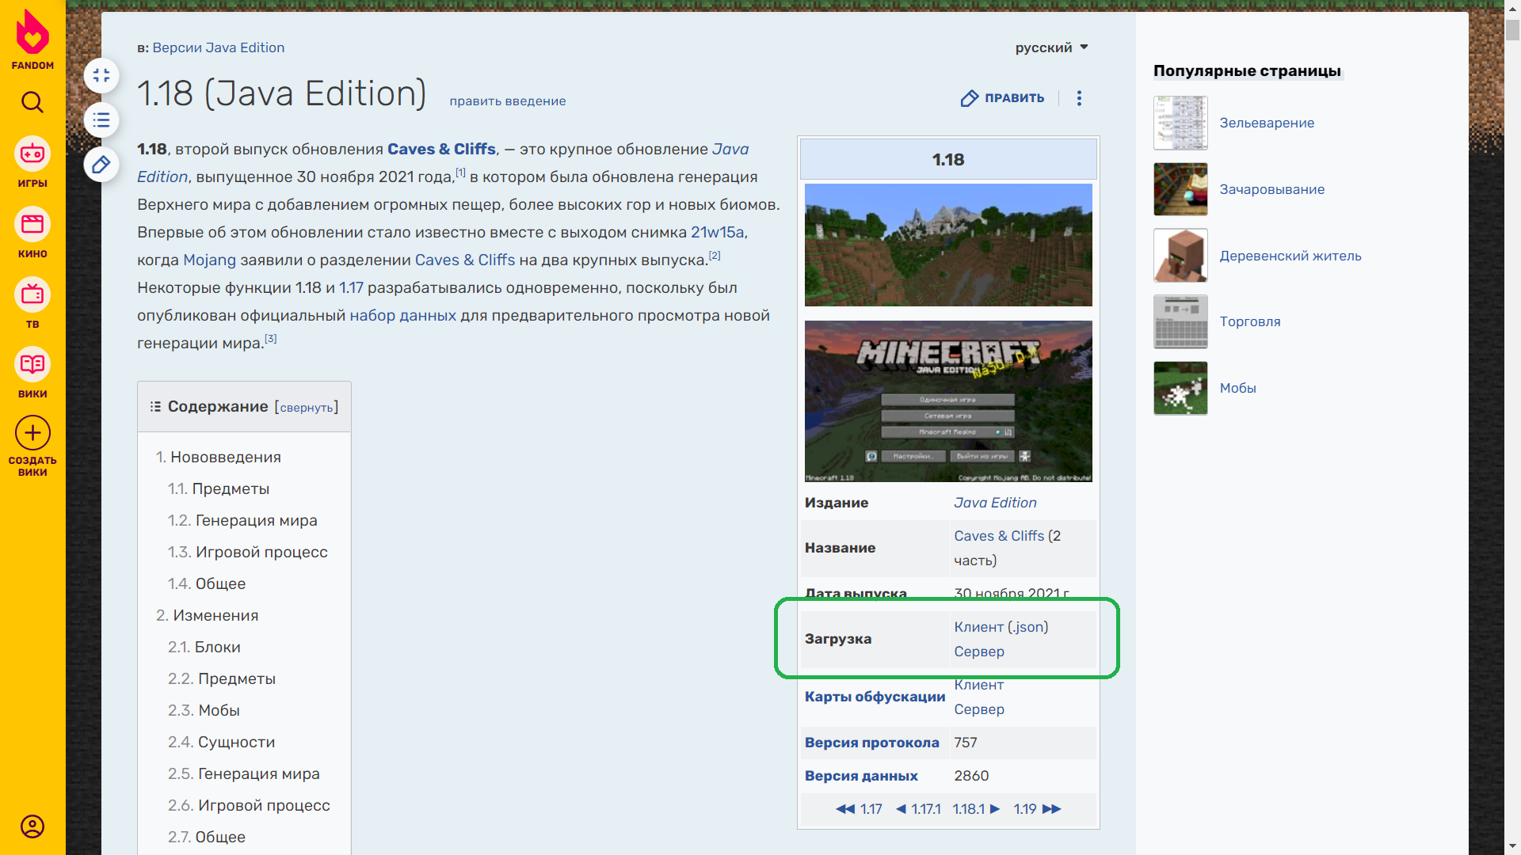
Task: Go to section 1.2. Генерация мира
Action: click(242, 520)
